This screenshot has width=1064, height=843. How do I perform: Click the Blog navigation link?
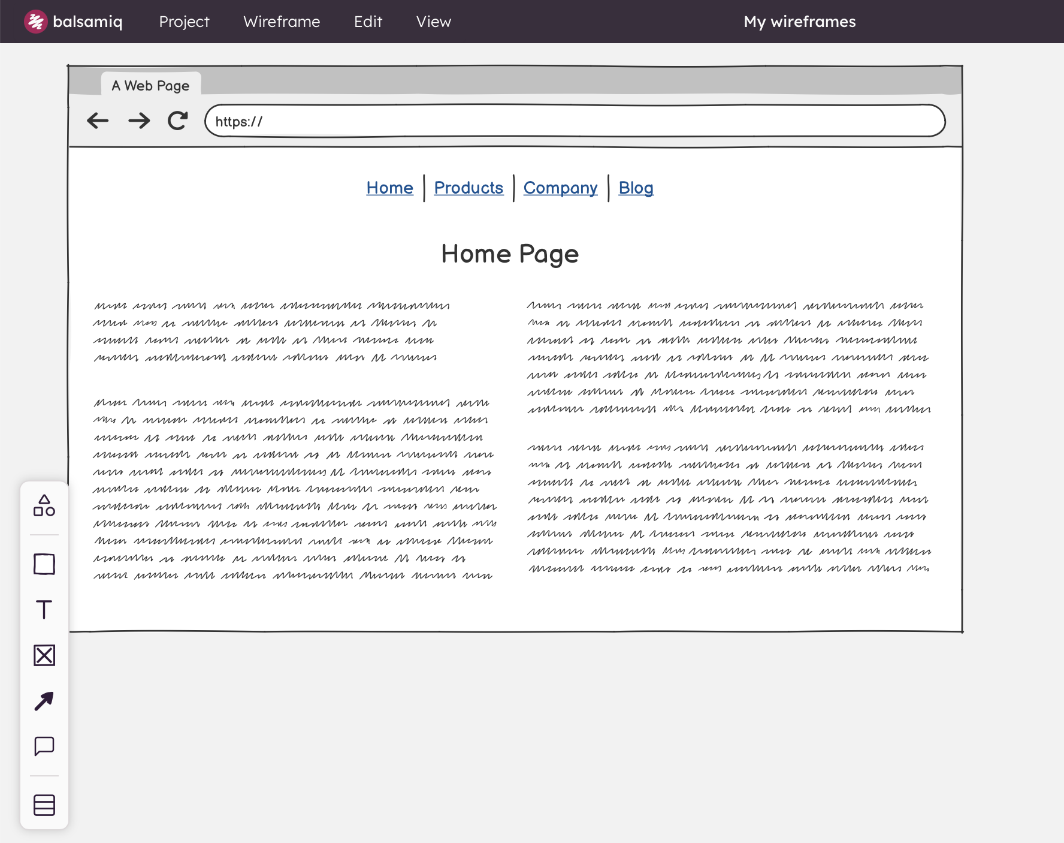click(x=636, y=188)
